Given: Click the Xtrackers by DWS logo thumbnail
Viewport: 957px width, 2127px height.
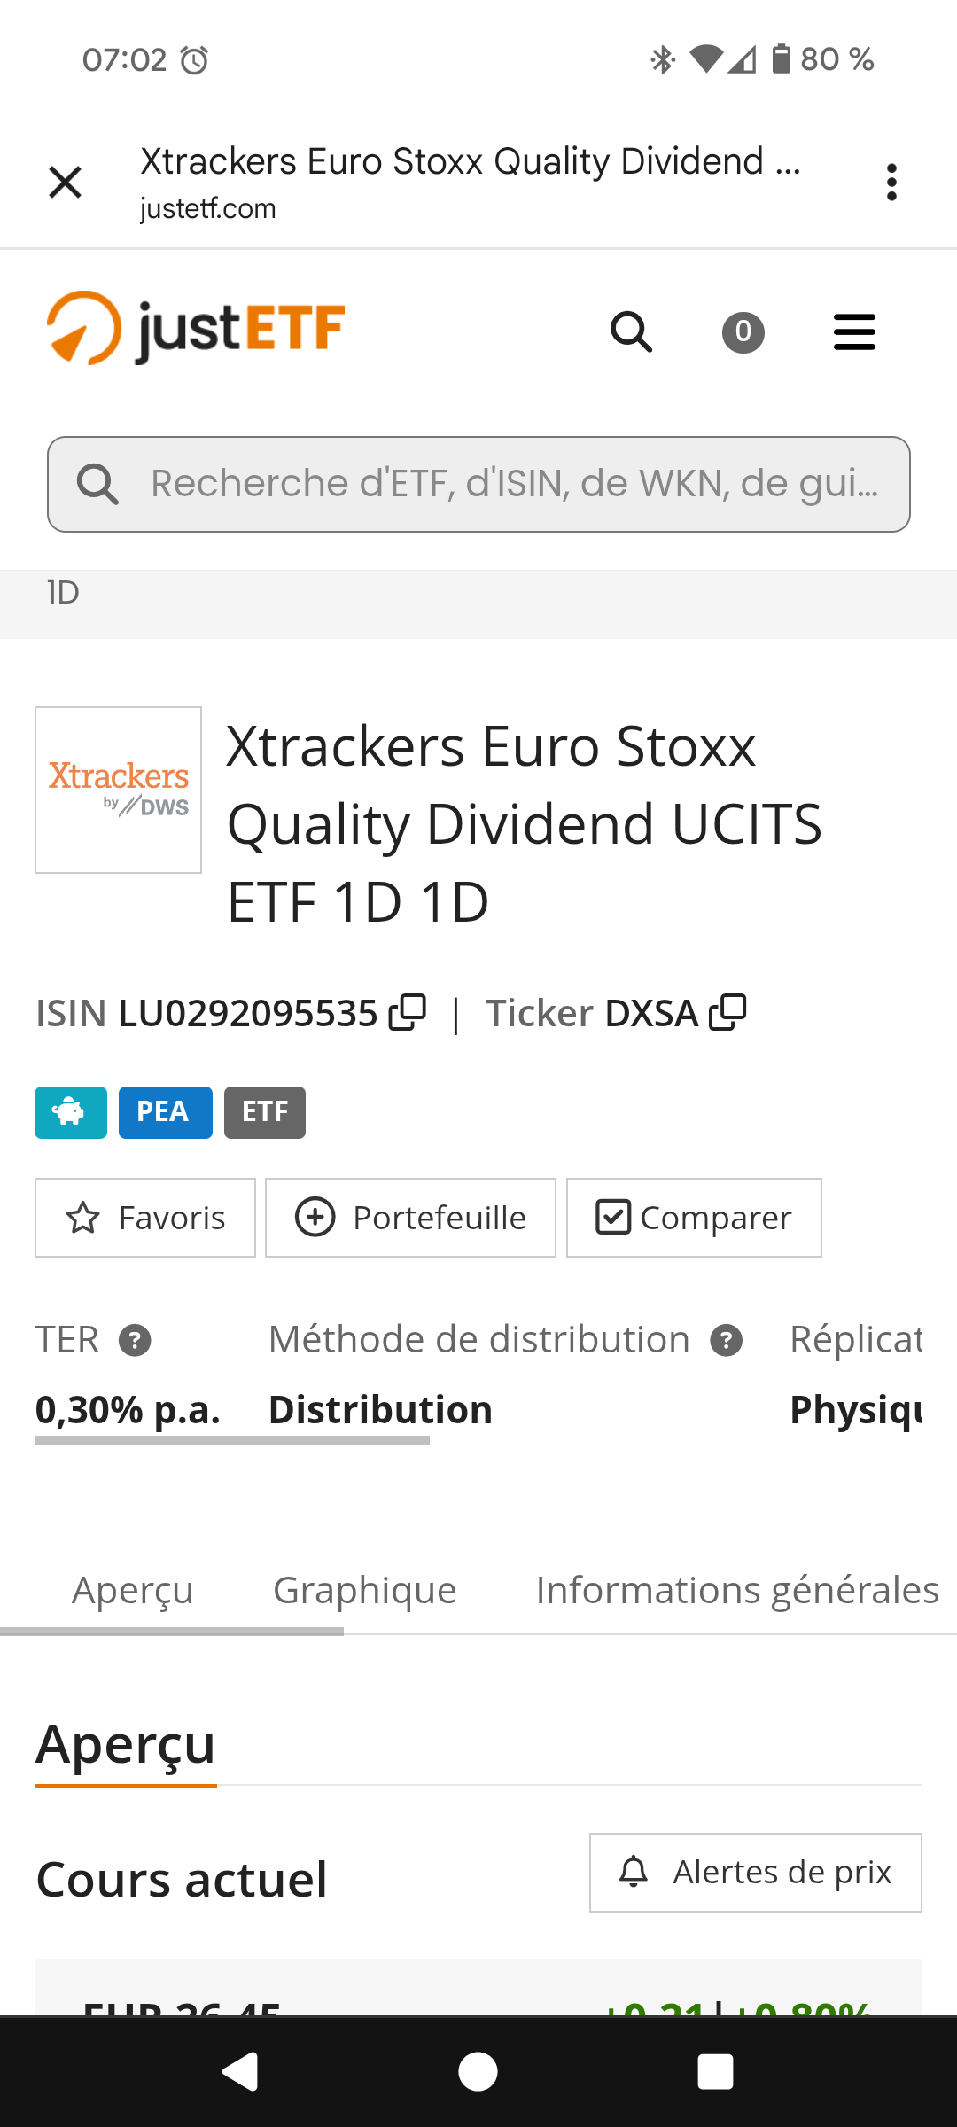Looking at the screenshot, I should coord(118,790).
